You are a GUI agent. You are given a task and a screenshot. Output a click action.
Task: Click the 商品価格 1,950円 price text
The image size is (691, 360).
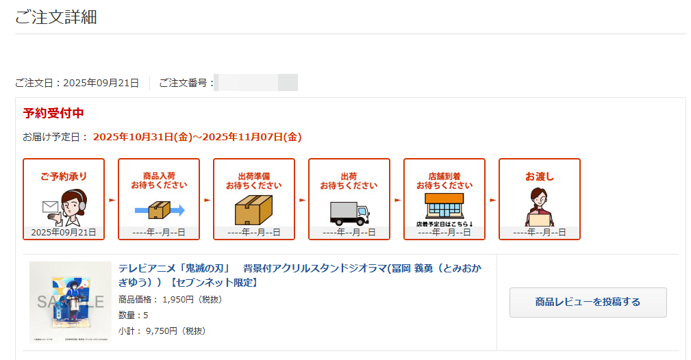171,300
